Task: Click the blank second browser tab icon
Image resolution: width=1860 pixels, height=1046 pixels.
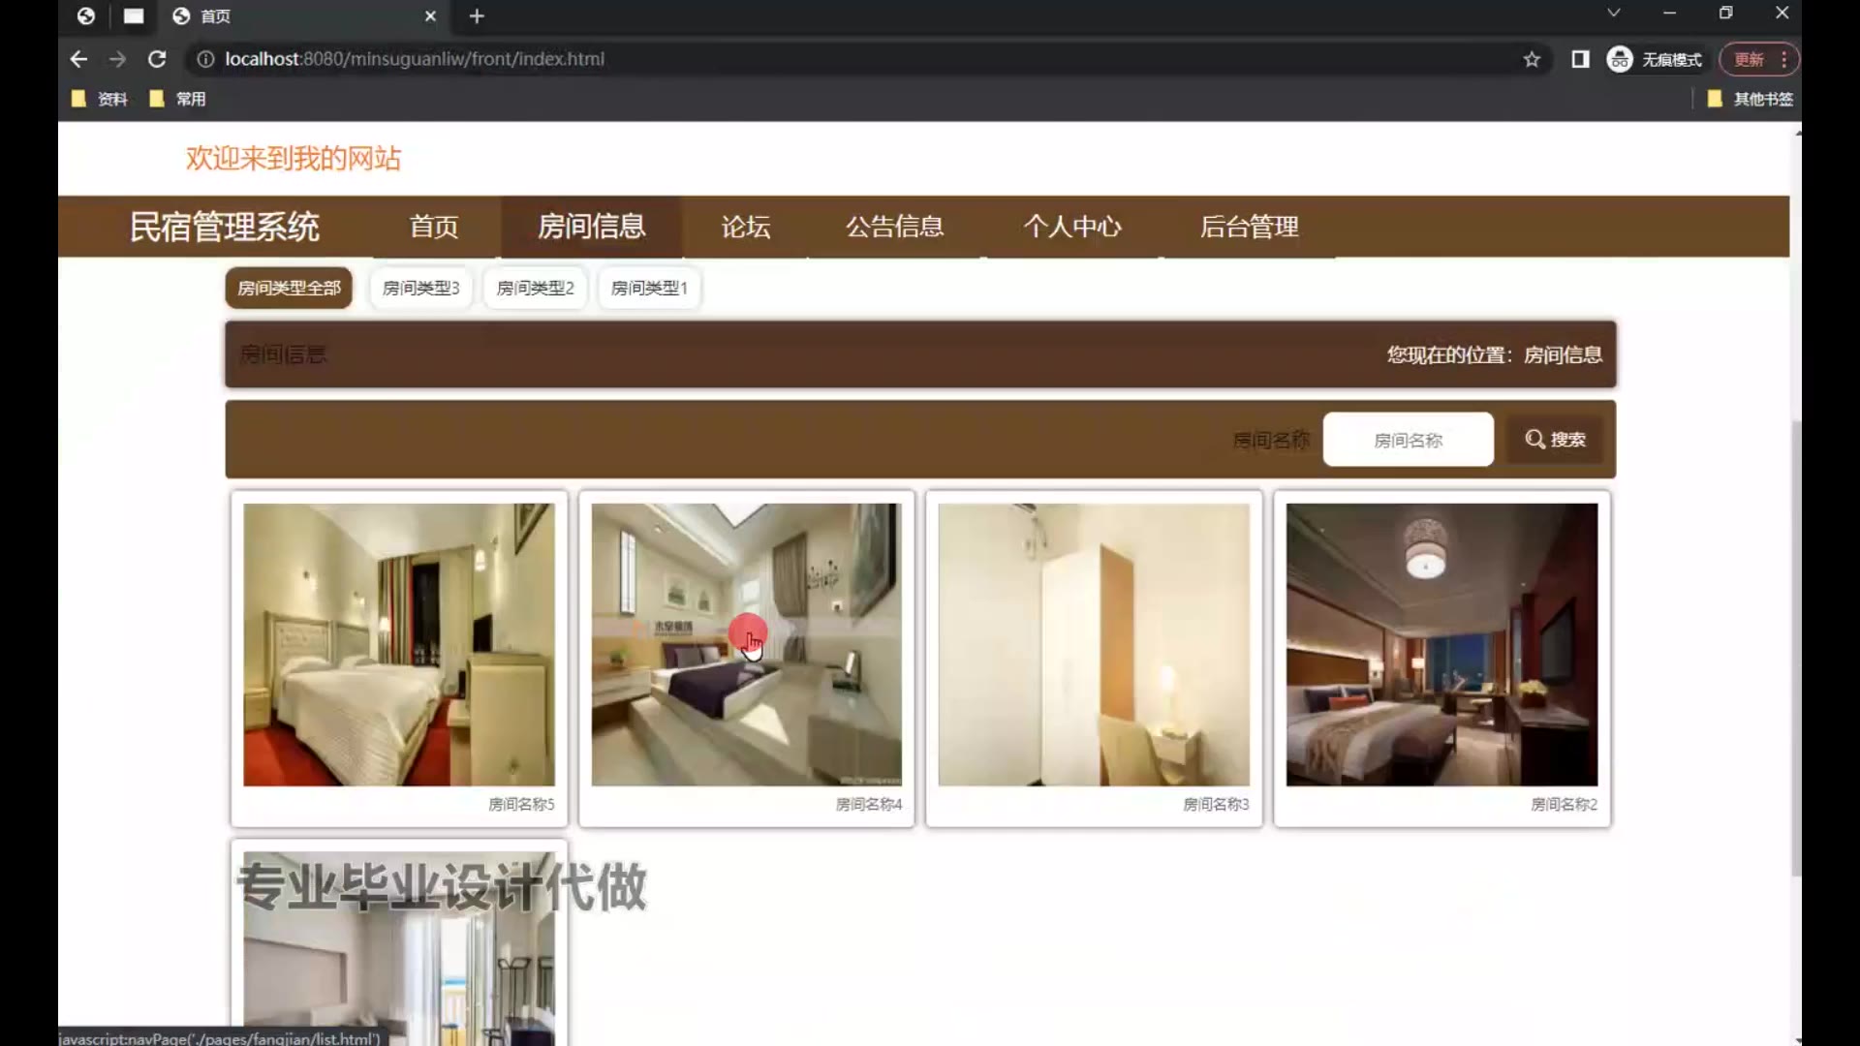Action: [134, 15]
